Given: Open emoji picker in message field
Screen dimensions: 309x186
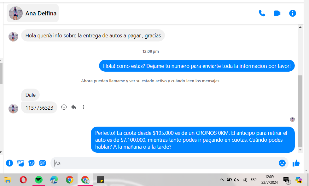Looking at the screenshot, I should point(282,163).
